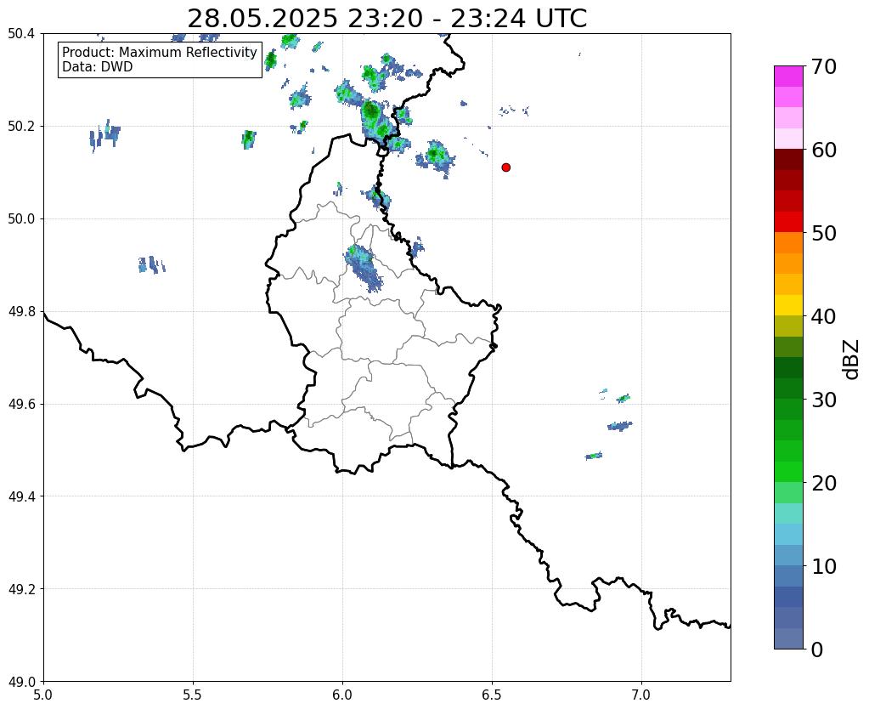
Task: Click the colorbar label 20
Action: [x=824, y=483]
